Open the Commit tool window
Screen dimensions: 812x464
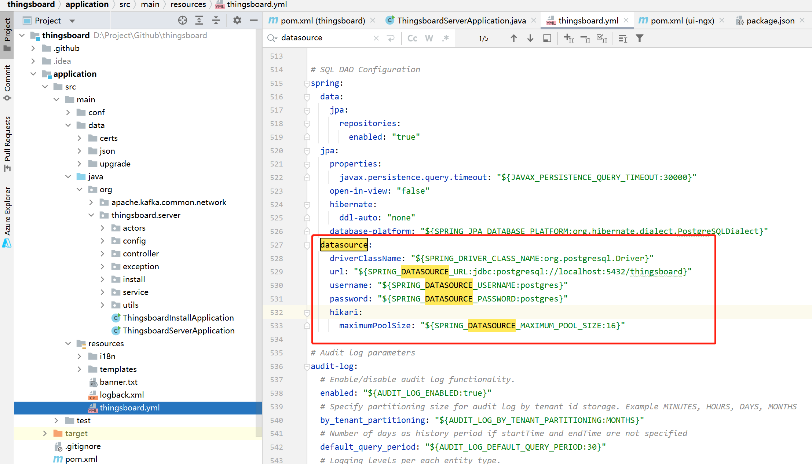(7, 82)
